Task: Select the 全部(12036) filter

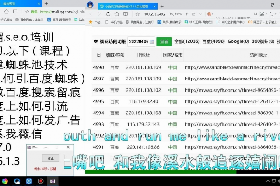Action: coord(187,41)
